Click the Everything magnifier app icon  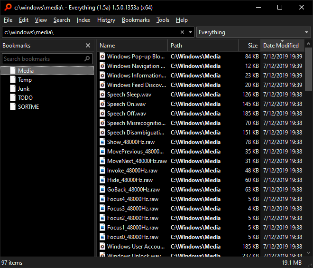coord(8,7)
